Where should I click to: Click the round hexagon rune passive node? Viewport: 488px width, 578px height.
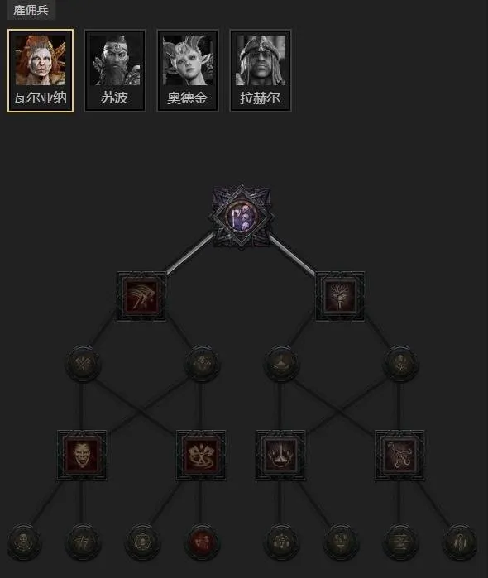[142, 542]
